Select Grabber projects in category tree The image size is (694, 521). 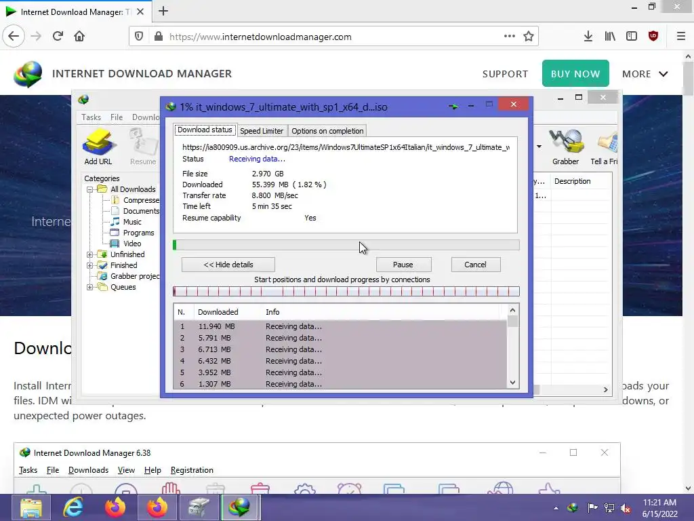pos(135,277)
